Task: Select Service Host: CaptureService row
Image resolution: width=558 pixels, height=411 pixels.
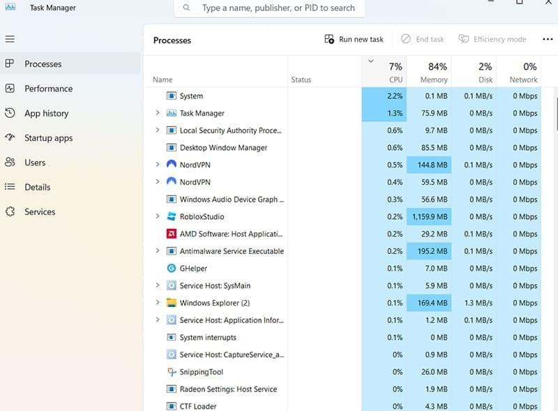Action: tap(344, 354)
